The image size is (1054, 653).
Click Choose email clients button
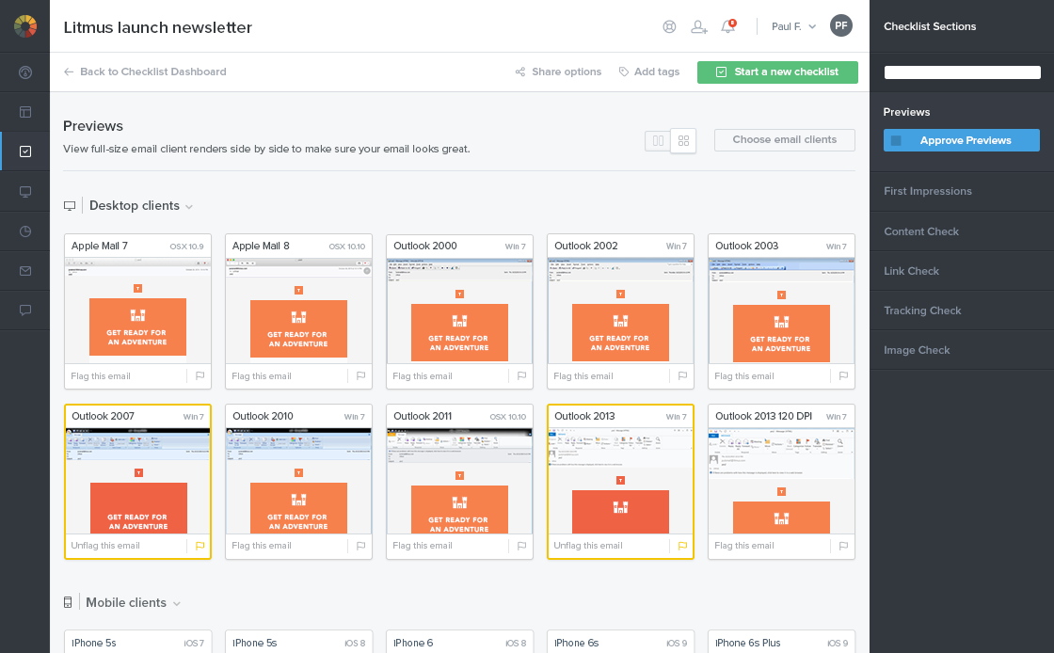(x=785, y=140)
